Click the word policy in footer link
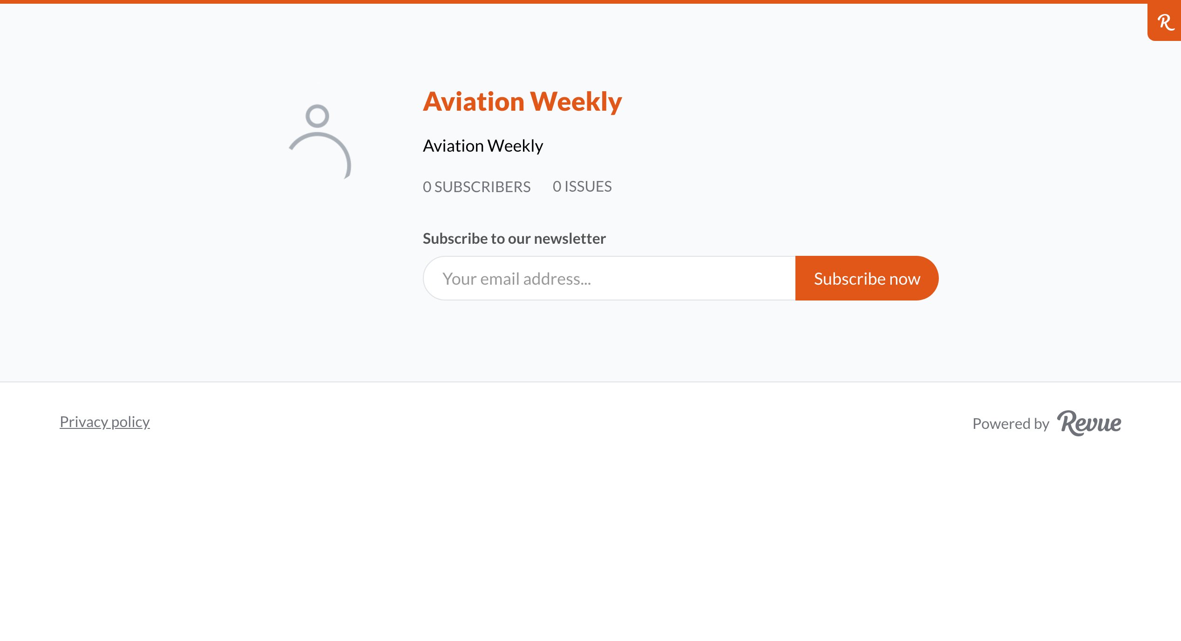 [130, 422]
